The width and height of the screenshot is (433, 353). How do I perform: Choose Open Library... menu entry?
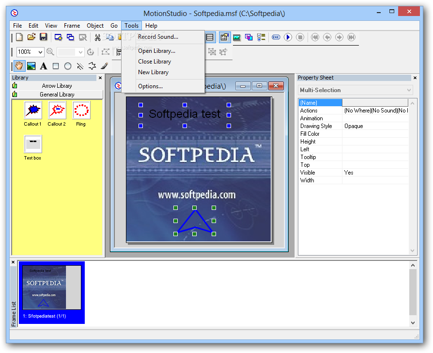pos(163,51)
